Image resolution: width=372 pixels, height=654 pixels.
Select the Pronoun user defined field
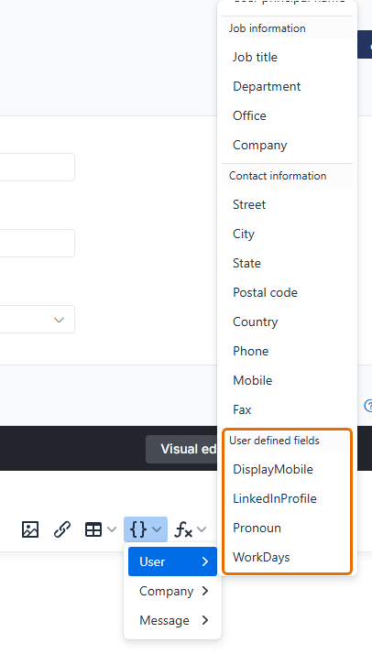288,528
